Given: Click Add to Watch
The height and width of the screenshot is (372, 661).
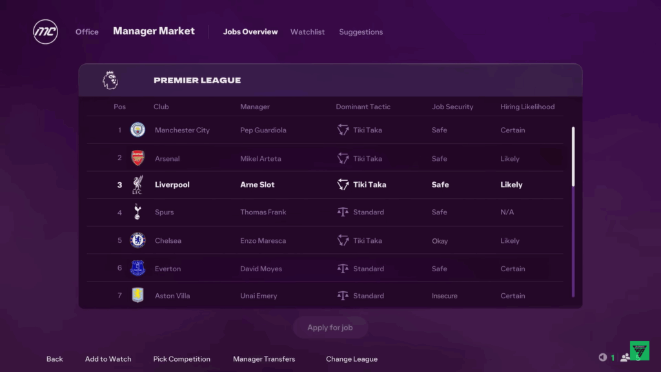Looking at the screenshot, I should [x=108, y=359].
